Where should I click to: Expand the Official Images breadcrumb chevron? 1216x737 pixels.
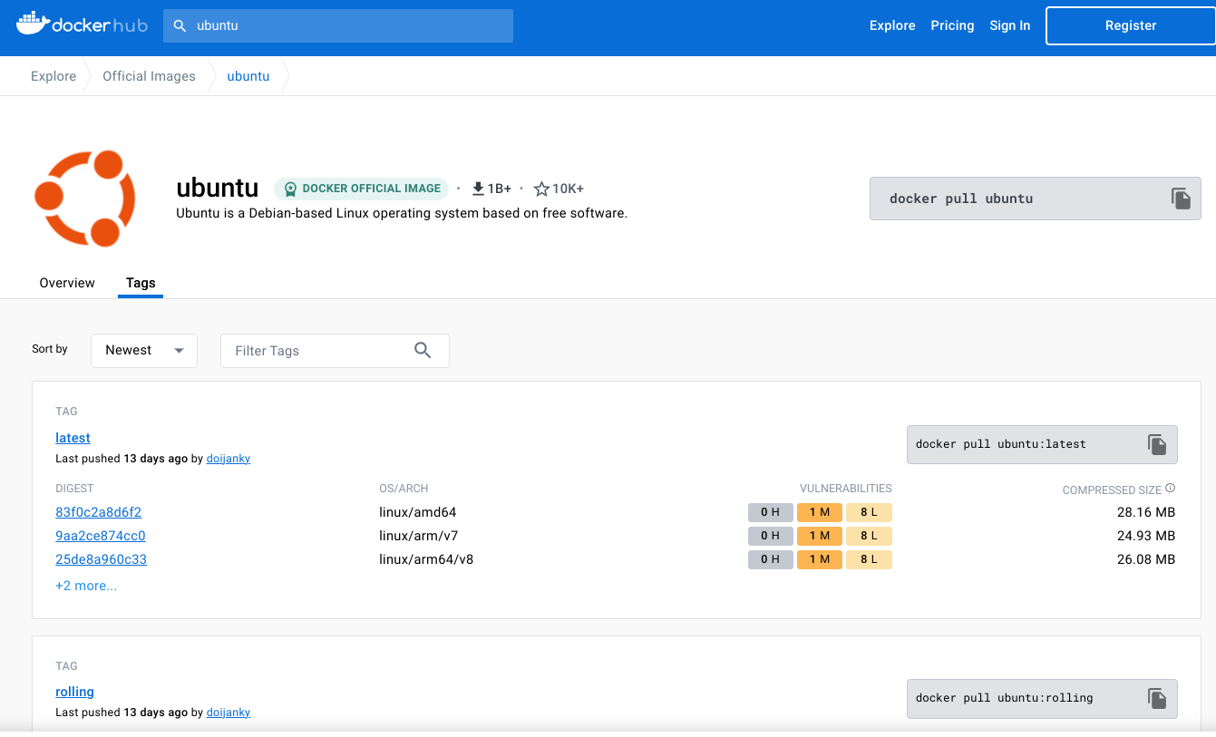coord(209,76)
